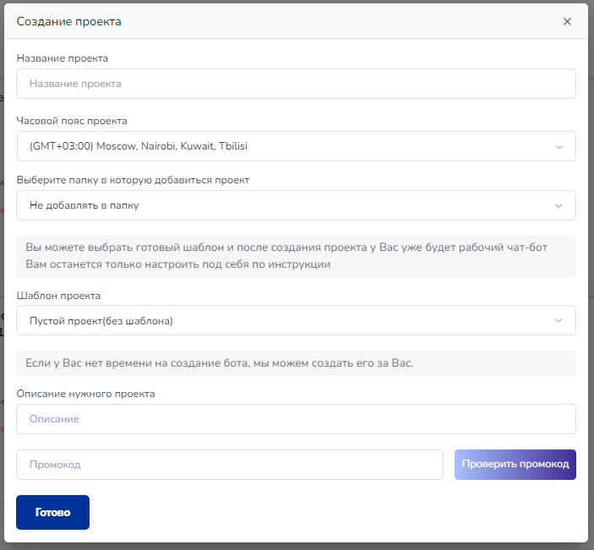
Task: Click the 'Создание проекта' dialog title
Action: click(69, 22)
